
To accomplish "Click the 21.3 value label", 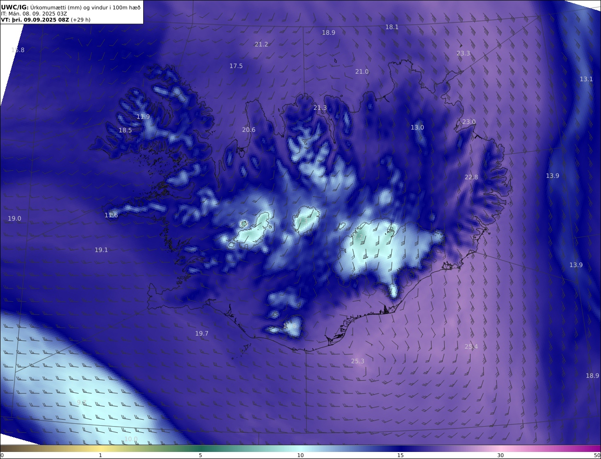I will (320, 107).
